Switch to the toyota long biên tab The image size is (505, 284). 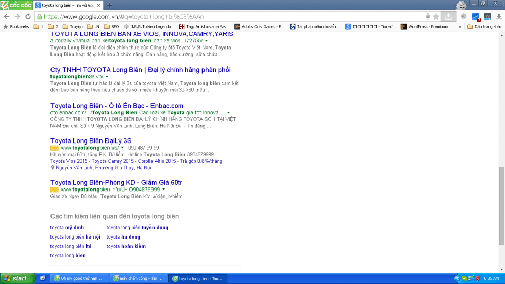point(68,5)
